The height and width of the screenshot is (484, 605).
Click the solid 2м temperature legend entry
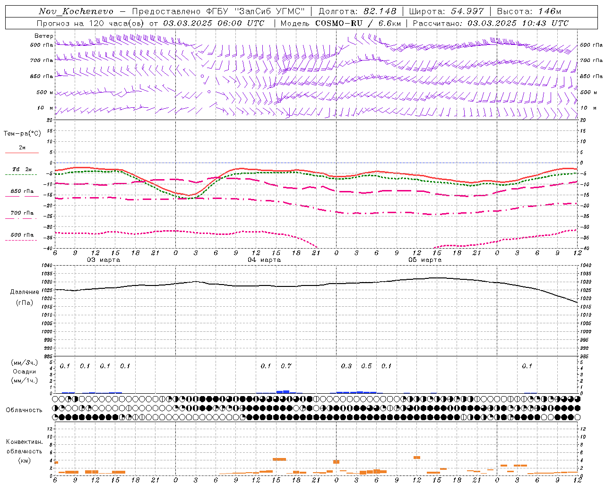22,148
